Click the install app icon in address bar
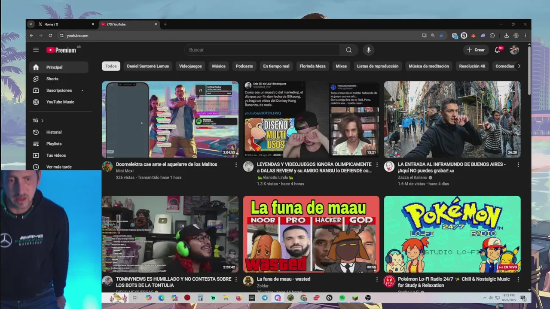Screen dimensions: 550x309 click(424, 36)
